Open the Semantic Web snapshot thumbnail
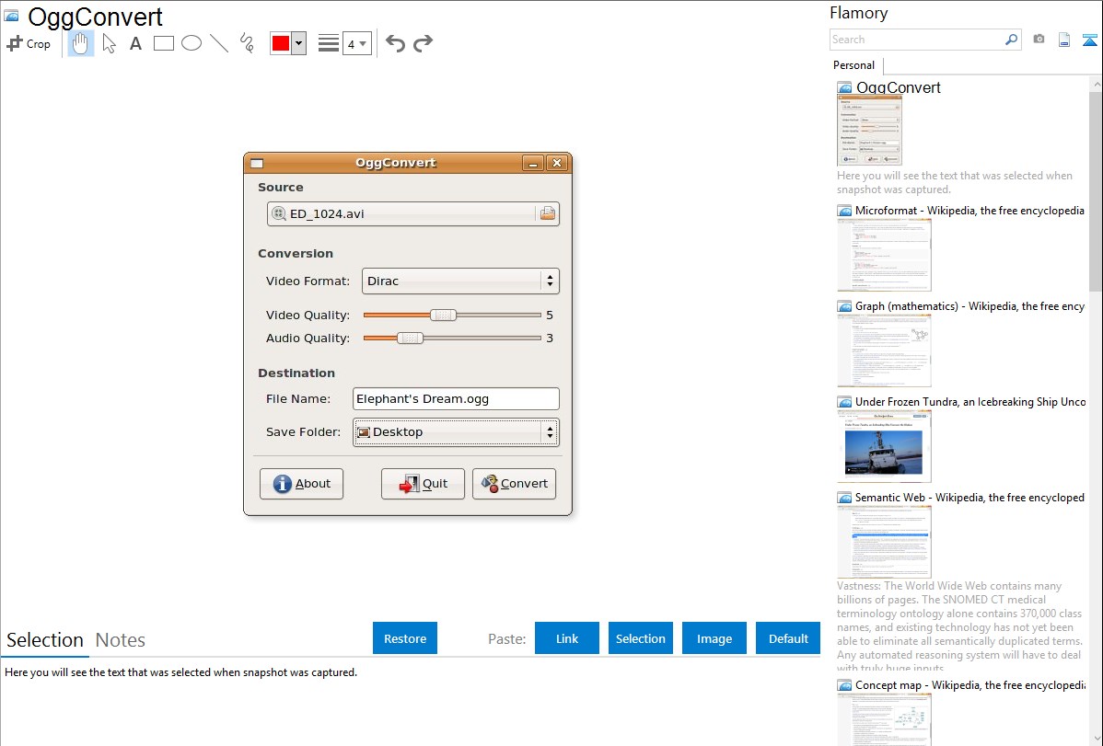 [x=884, y=542]
